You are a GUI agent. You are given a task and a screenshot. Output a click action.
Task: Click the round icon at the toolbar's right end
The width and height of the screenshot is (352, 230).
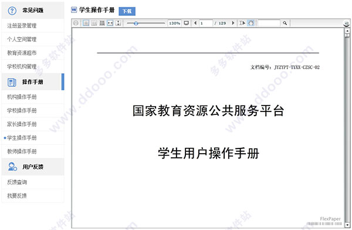coord(347,23)
